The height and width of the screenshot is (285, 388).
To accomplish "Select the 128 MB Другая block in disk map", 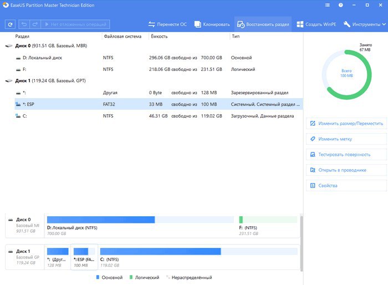I will (58, 257).
